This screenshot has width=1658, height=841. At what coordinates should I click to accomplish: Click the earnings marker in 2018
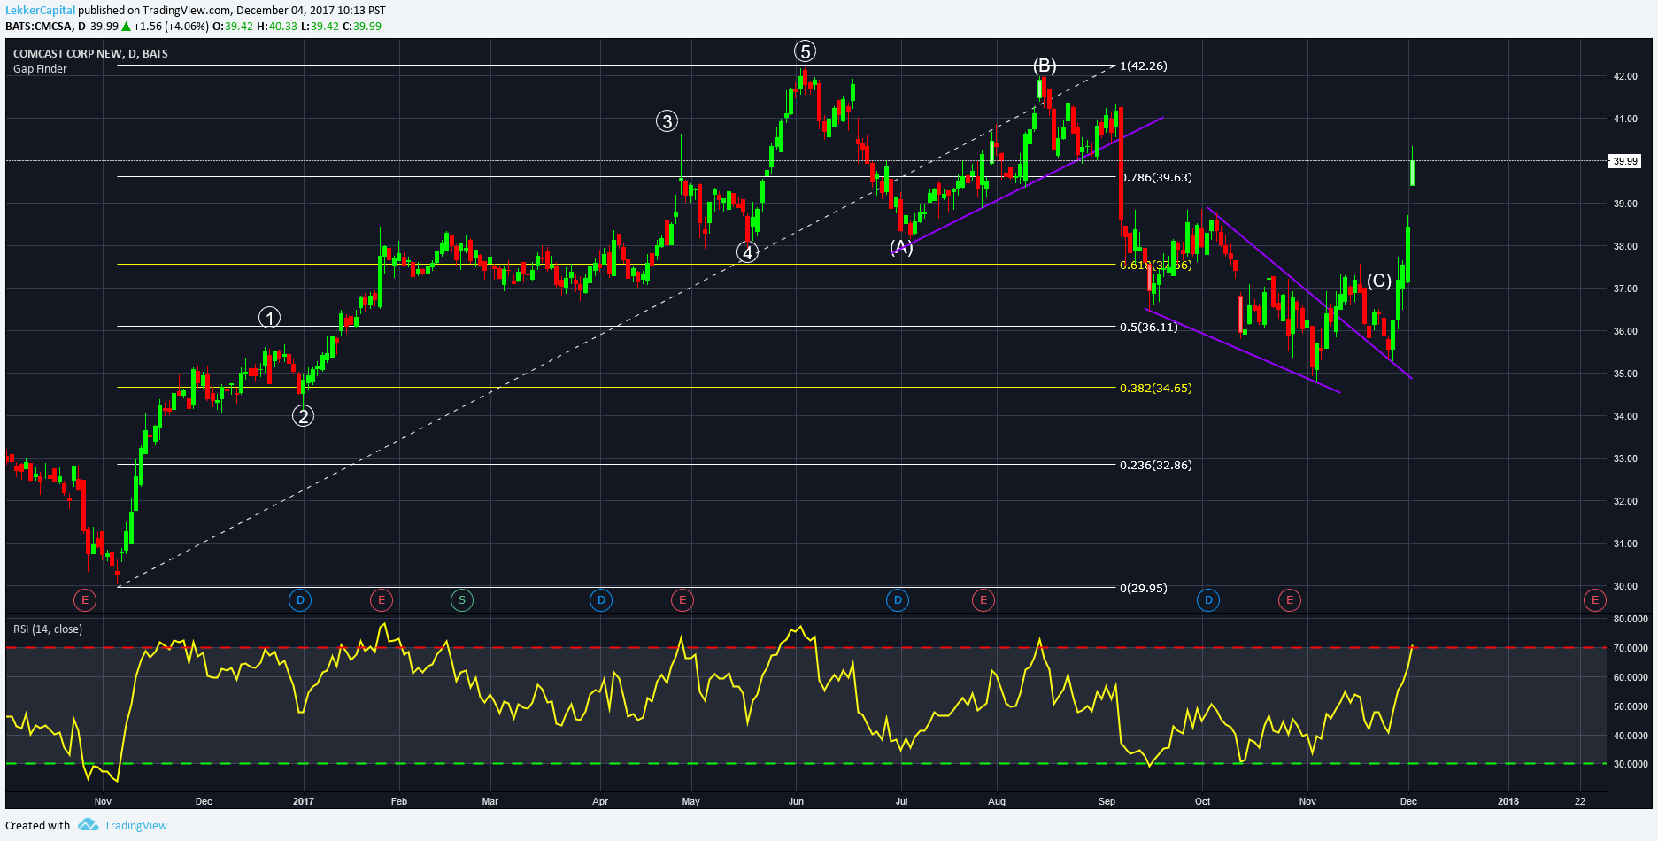(1595, 600)
